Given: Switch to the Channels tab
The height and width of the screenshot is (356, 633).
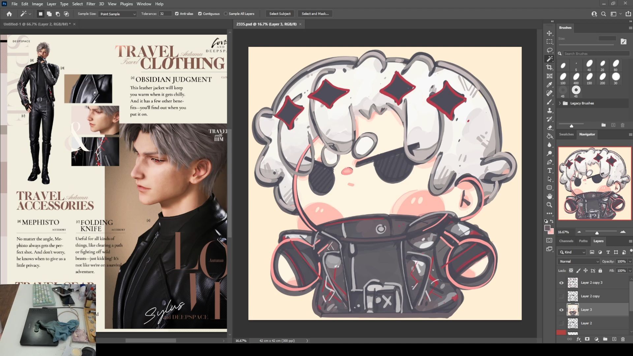Looking at the screenshot, I should click(x=566, y=241).
